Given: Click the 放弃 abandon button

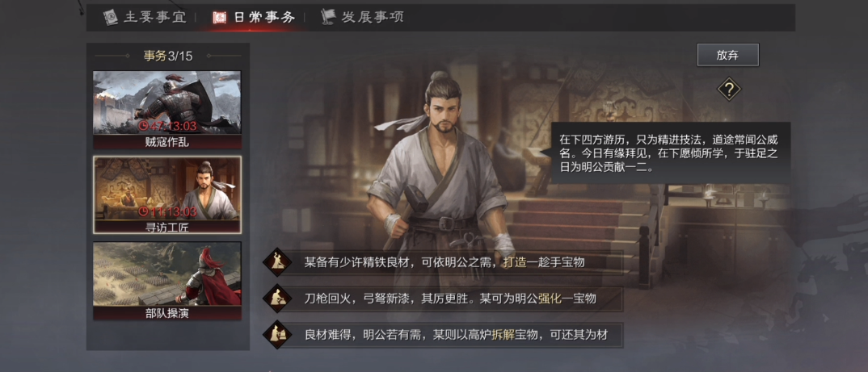Looking at the screenshot, I should tap(728, 55).
